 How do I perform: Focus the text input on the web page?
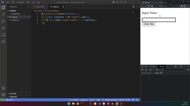tap(159, 20)
